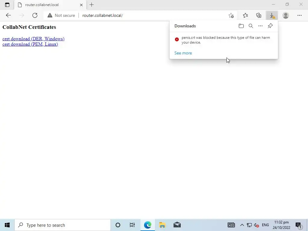This screenshot has width=308, height=231.
Task: Click the blocked penis.crt message
Action: 226,40
